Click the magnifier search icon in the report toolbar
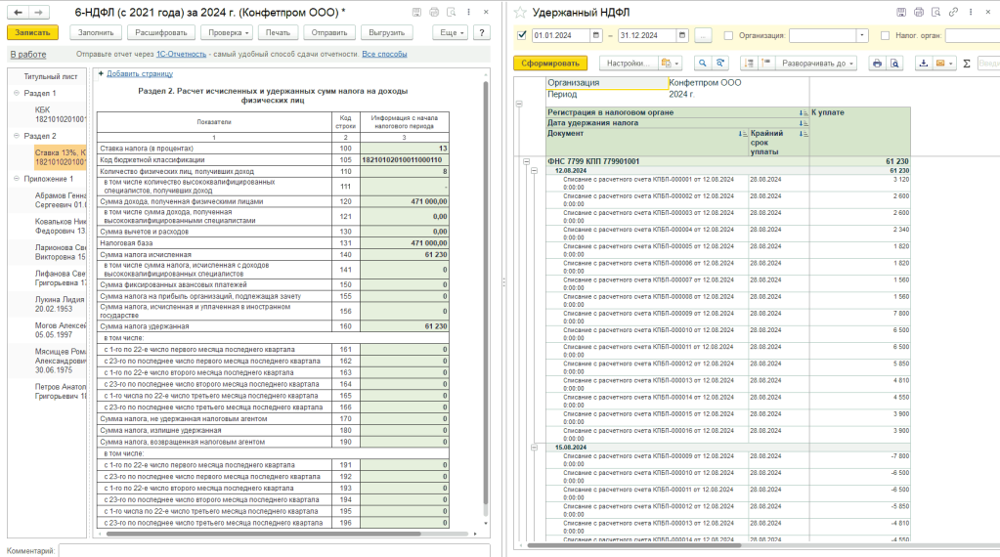Viewport: 1000px width, 557px height. (702, 64)
